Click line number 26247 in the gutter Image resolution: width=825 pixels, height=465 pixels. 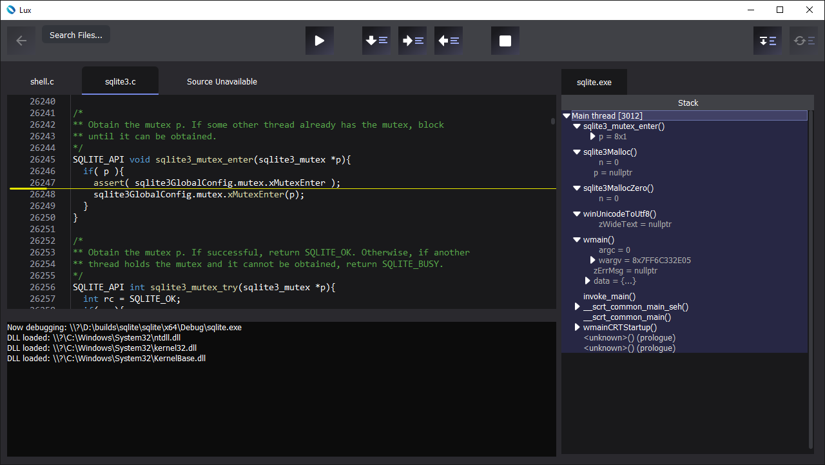43,183
